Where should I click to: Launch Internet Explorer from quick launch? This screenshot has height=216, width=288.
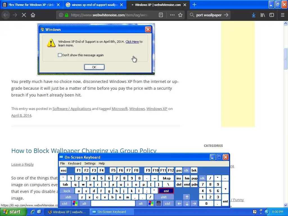coord(33,212)
